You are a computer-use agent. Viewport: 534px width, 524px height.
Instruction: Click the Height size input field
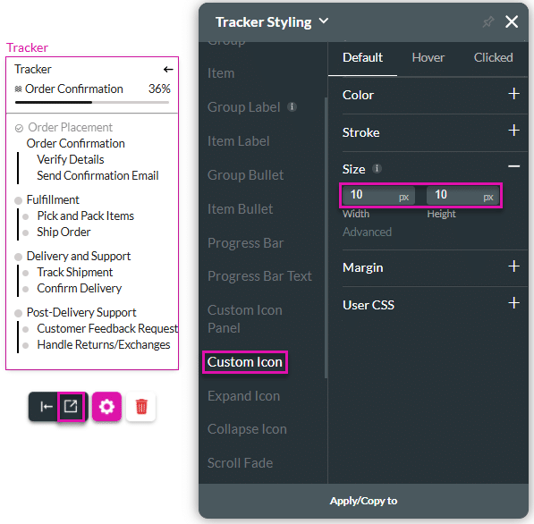tap(462, 195)
